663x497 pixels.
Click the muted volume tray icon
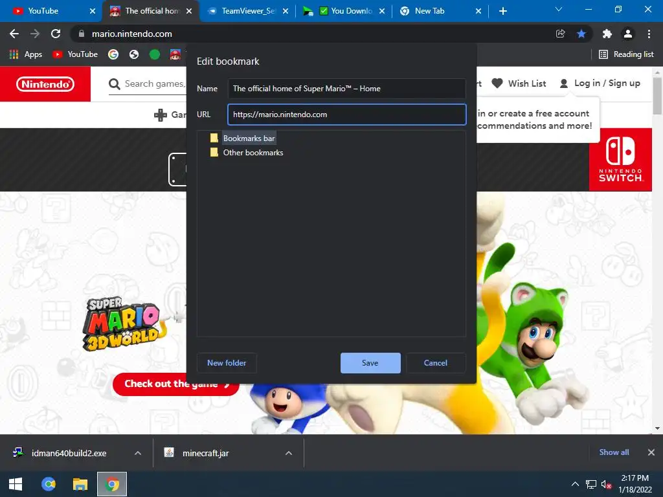(606, 484)
